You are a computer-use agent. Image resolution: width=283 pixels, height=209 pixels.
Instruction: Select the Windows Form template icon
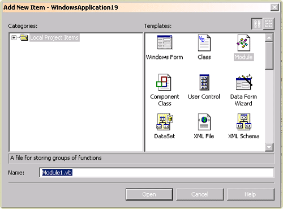165,42
